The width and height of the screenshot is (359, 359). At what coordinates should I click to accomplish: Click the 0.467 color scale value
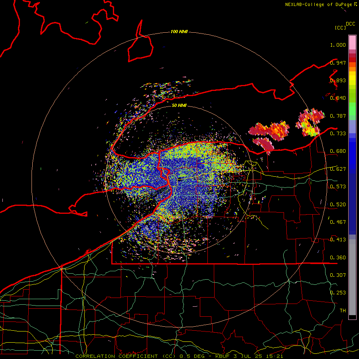click(338, 222)
